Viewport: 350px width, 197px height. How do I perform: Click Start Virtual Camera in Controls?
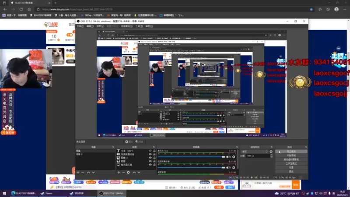click(x=291, y=159)
